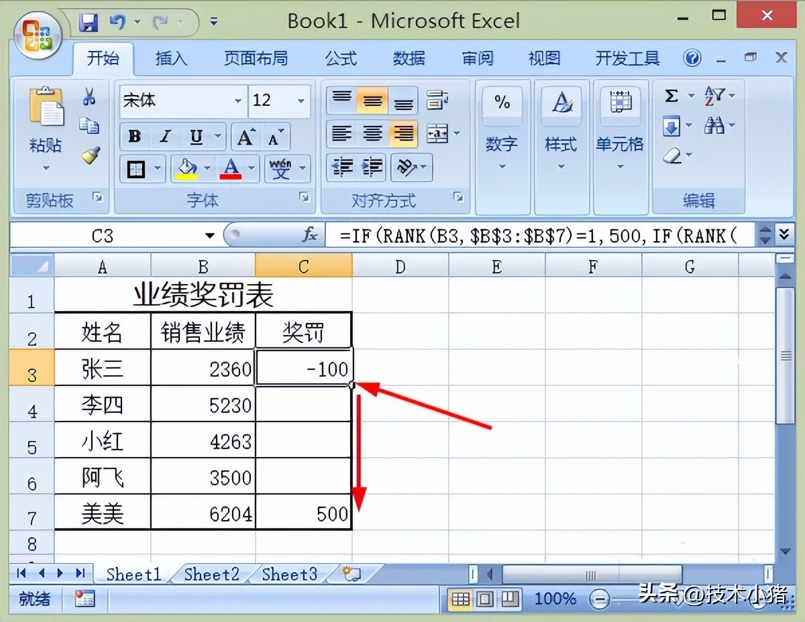Align text to middle of cell
This screenshot has height=622, width=805.
tap(372, 101)
